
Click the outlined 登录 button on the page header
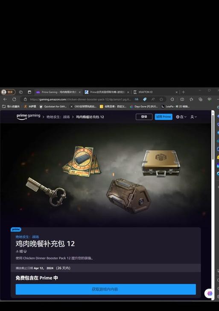144,117
